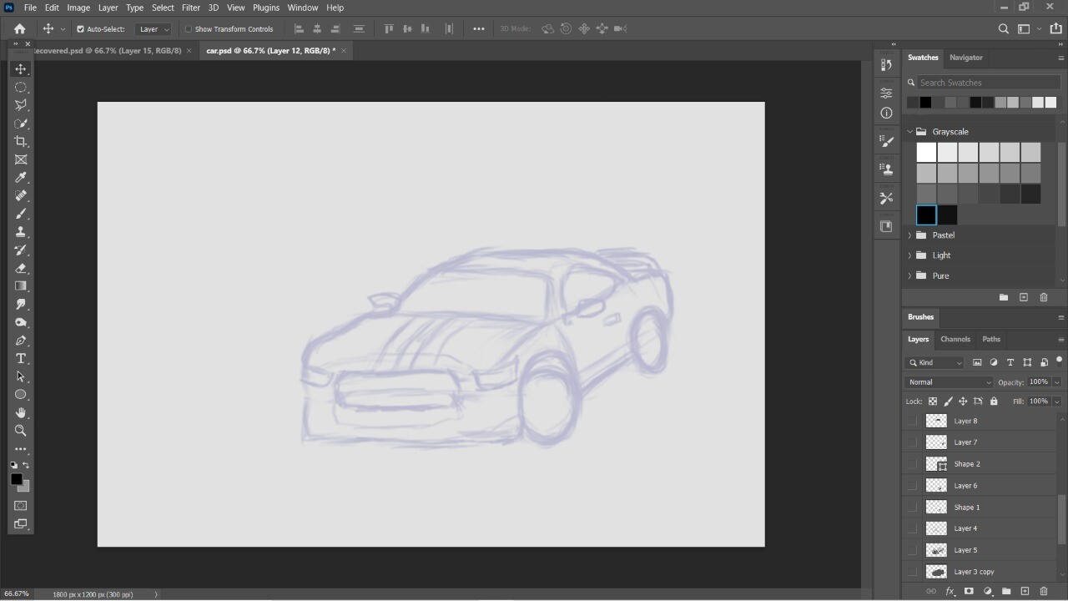Open the Filter menu
This screenshot has height=601, width=1068.
click(190, 8)
